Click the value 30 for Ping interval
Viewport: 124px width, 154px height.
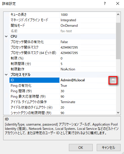tap(62, 91)
